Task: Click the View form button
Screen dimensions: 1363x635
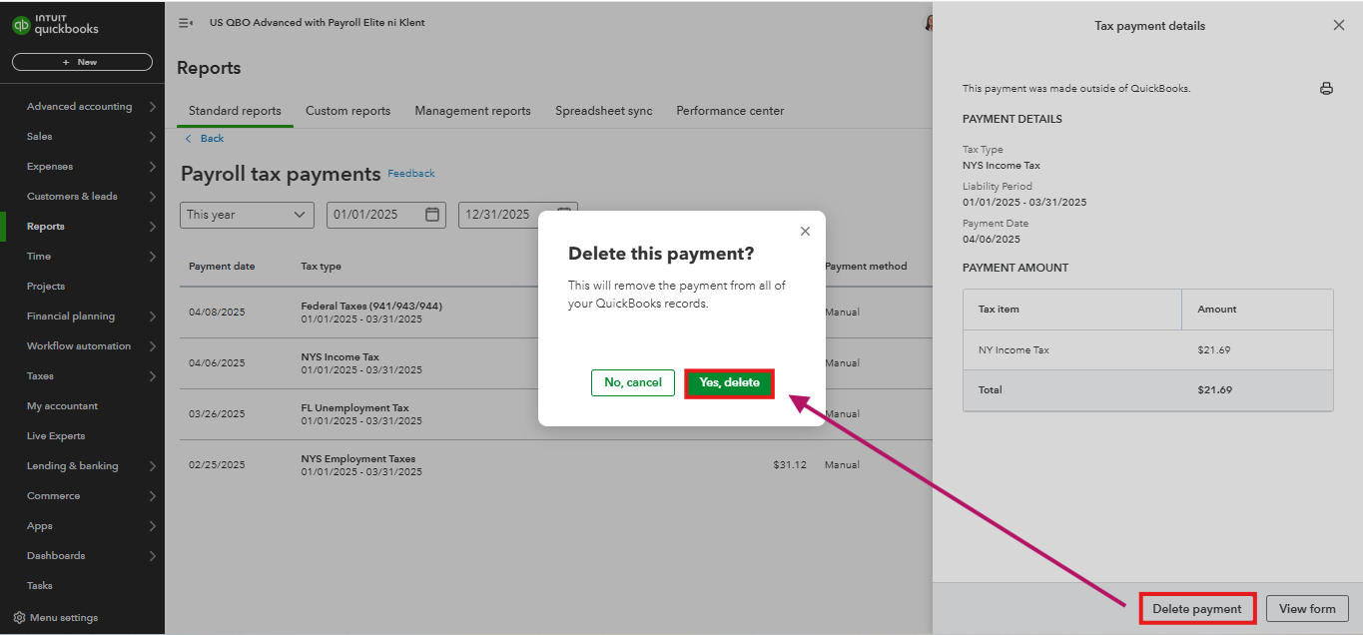Action: [x=1307, y=608]
